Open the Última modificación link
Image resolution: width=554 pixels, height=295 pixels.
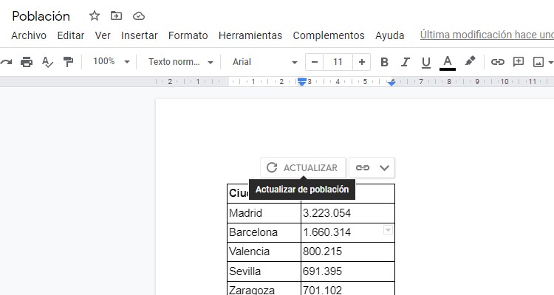coord(486,35)
